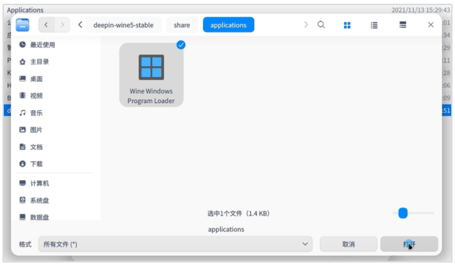Switch to the third view mode icon
Screen dimensions: 455x265
click(x=402, y=25)
